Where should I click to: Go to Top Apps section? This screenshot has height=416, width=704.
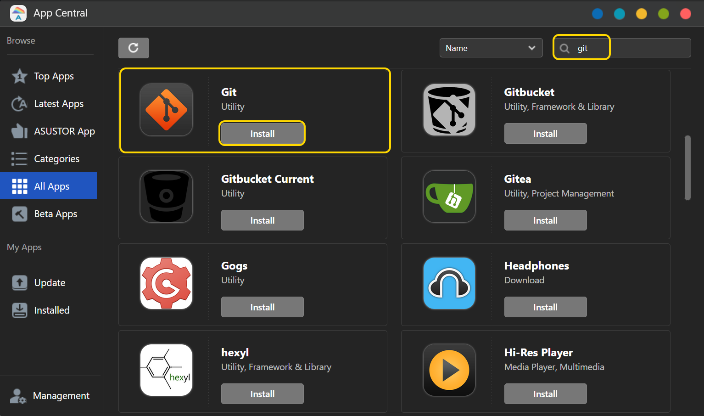coord(54,76)
